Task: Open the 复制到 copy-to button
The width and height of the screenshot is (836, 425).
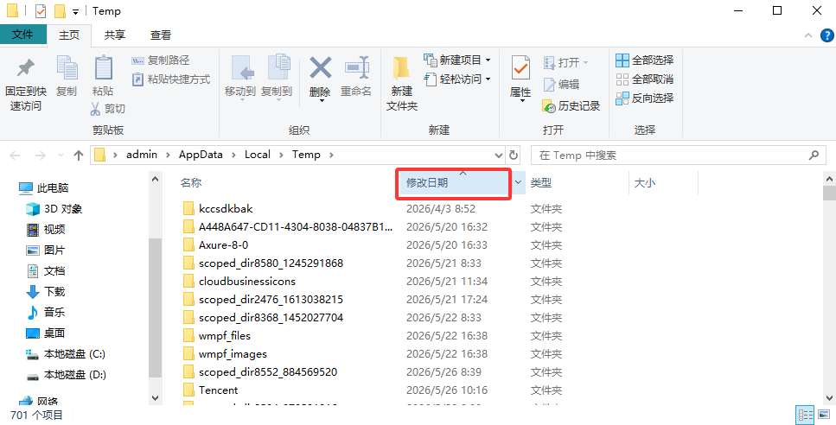Action: pyautogui.click(x=277, y=77)
